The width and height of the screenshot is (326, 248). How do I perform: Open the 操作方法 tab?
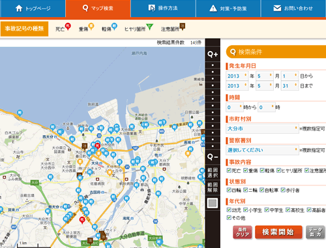coord(163,8)
